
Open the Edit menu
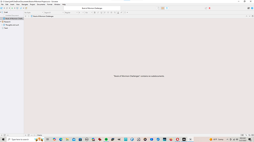pyautogui.click(x=7, y=4)
